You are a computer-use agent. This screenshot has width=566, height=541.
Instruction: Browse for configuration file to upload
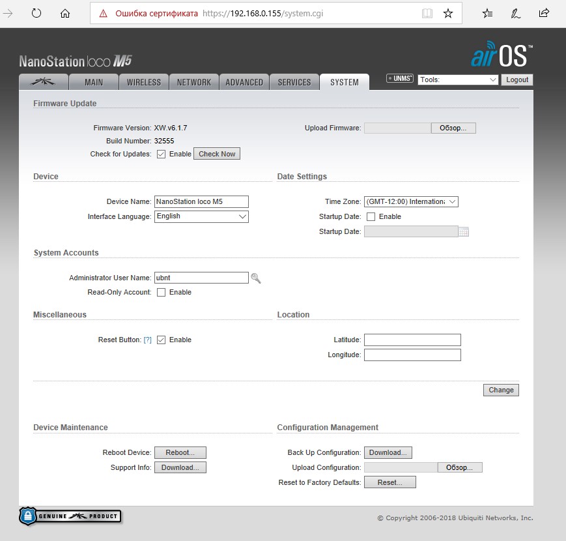pyautogui.click(x=460, y=467)
